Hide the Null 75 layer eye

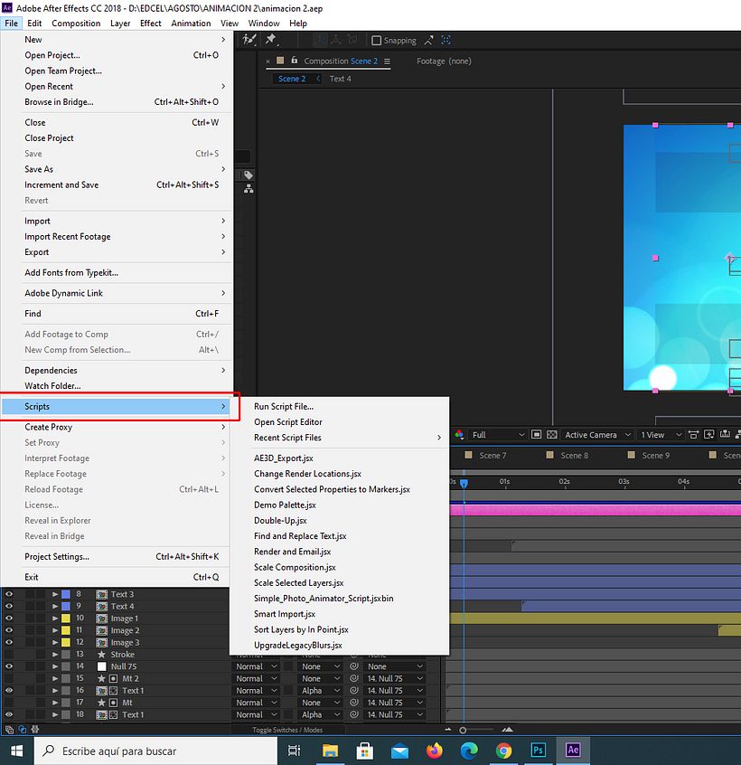(9, 666)
